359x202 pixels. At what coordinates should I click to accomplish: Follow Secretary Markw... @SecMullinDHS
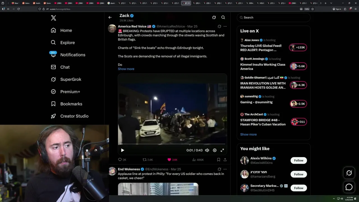tap(299, 188)
